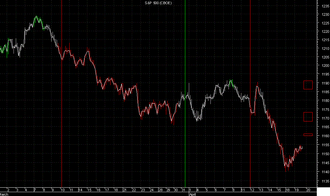Click the date label 28 on the axis
This screenshot has height=196, width=330.
point(161,190)
